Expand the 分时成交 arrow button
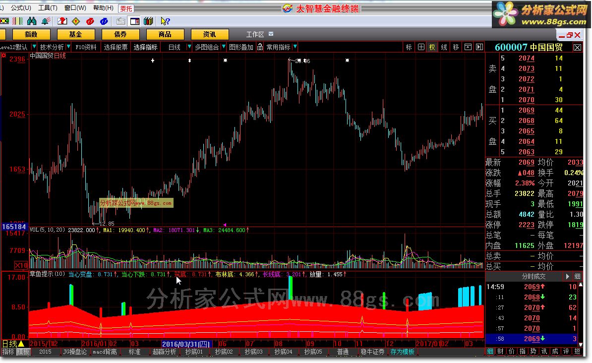This screenshot has width=592, height=363. [568, 277]
